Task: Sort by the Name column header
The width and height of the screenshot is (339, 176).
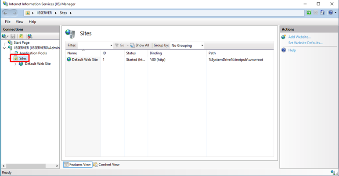Action: [x=83, y=53]
